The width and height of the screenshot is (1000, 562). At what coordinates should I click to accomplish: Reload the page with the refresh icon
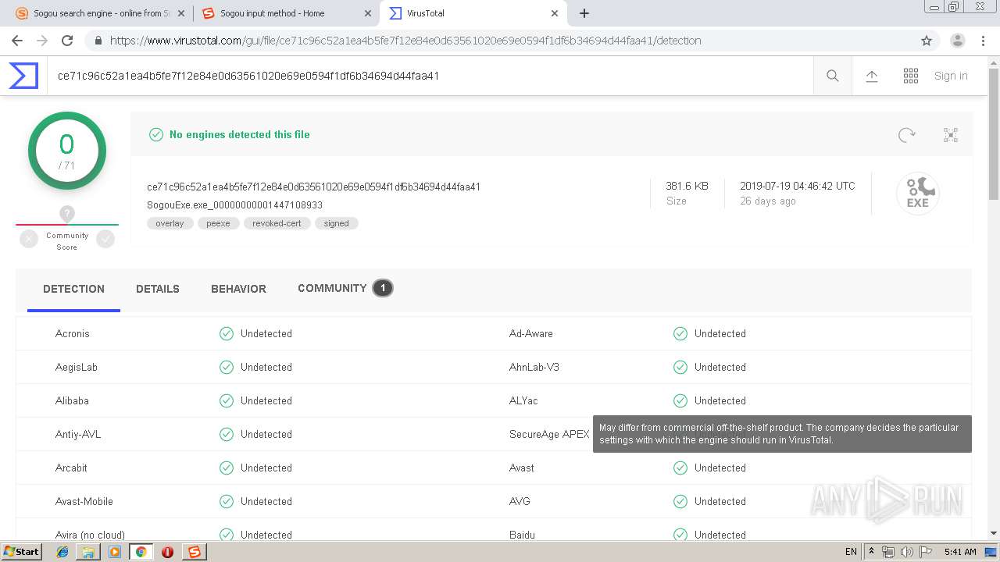67,41
